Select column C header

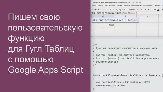point(147,16)
